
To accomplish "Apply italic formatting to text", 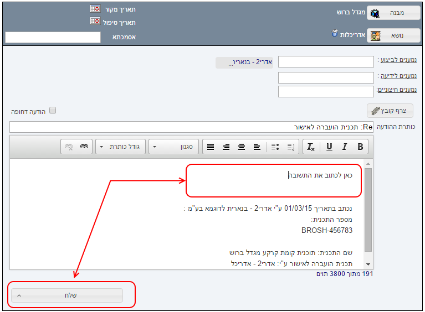I will pyautogui.click(x=345, y=147).
